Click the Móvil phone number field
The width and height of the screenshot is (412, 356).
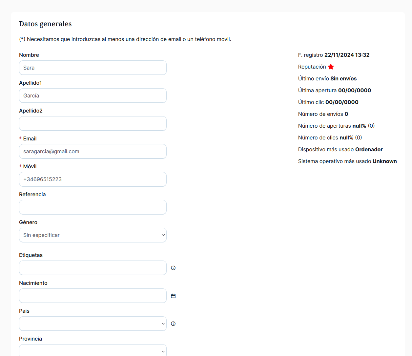[93, 179]
